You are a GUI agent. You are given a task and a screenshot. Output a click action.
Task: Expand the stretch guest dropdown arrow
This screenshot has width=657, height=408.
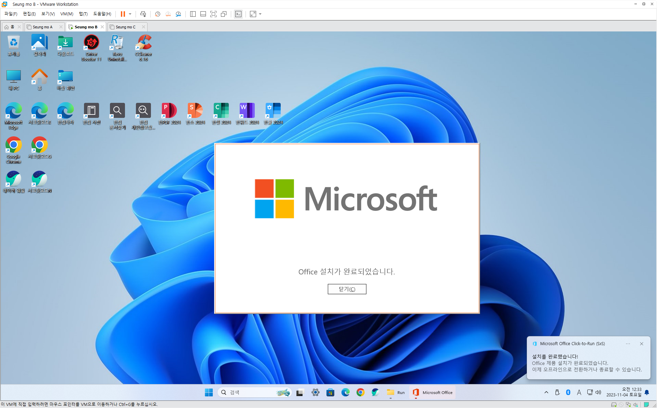point(260,14)
